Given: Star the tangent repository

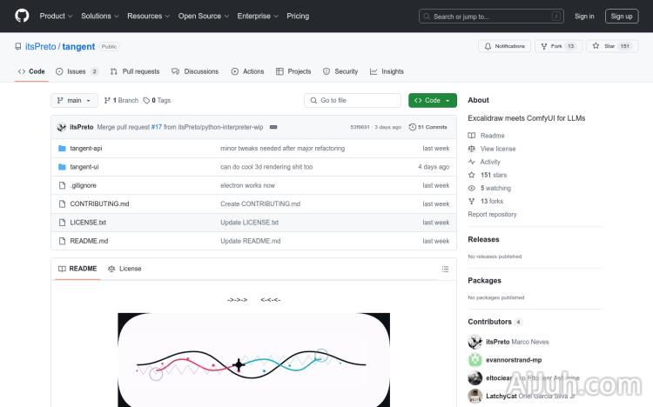Looking at the screenshot, I should click(x=606, y=46).
